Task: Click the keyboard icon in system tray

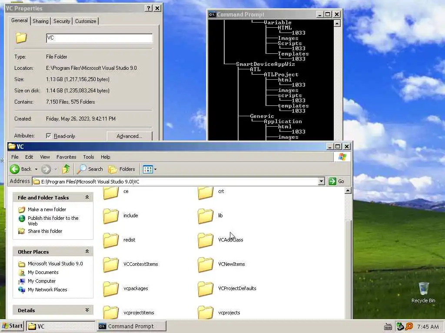Action: (388, 327)
